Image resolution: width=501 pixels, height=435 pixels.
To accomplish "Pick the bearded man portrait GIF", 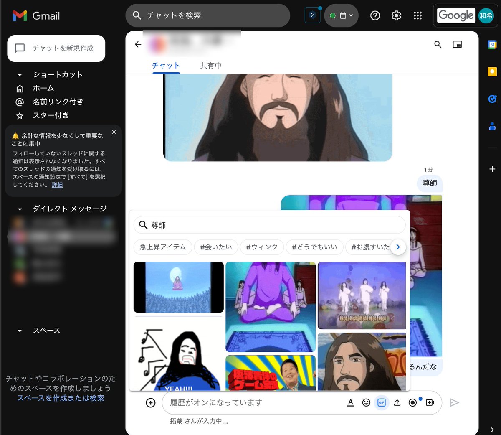I will coord(362,362).
